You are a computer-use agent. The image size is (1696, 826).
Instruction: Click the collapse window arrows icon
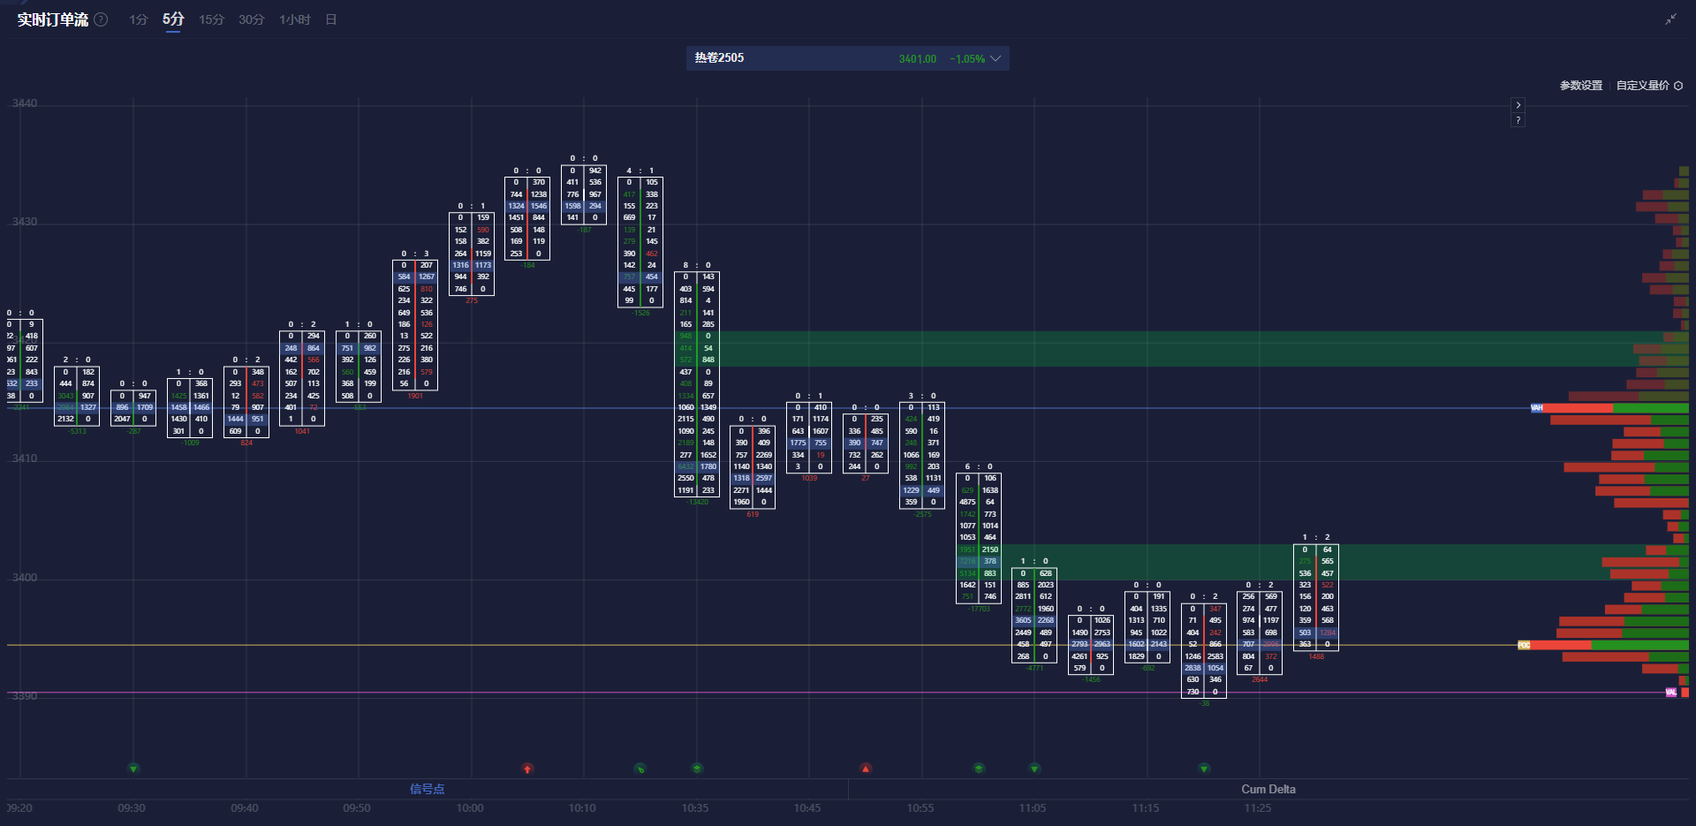pyautogui.click(x=1670, y=19)
